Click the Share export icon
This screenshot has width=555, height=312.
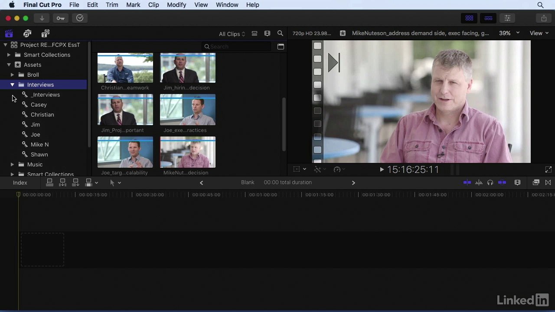(544, 18)
